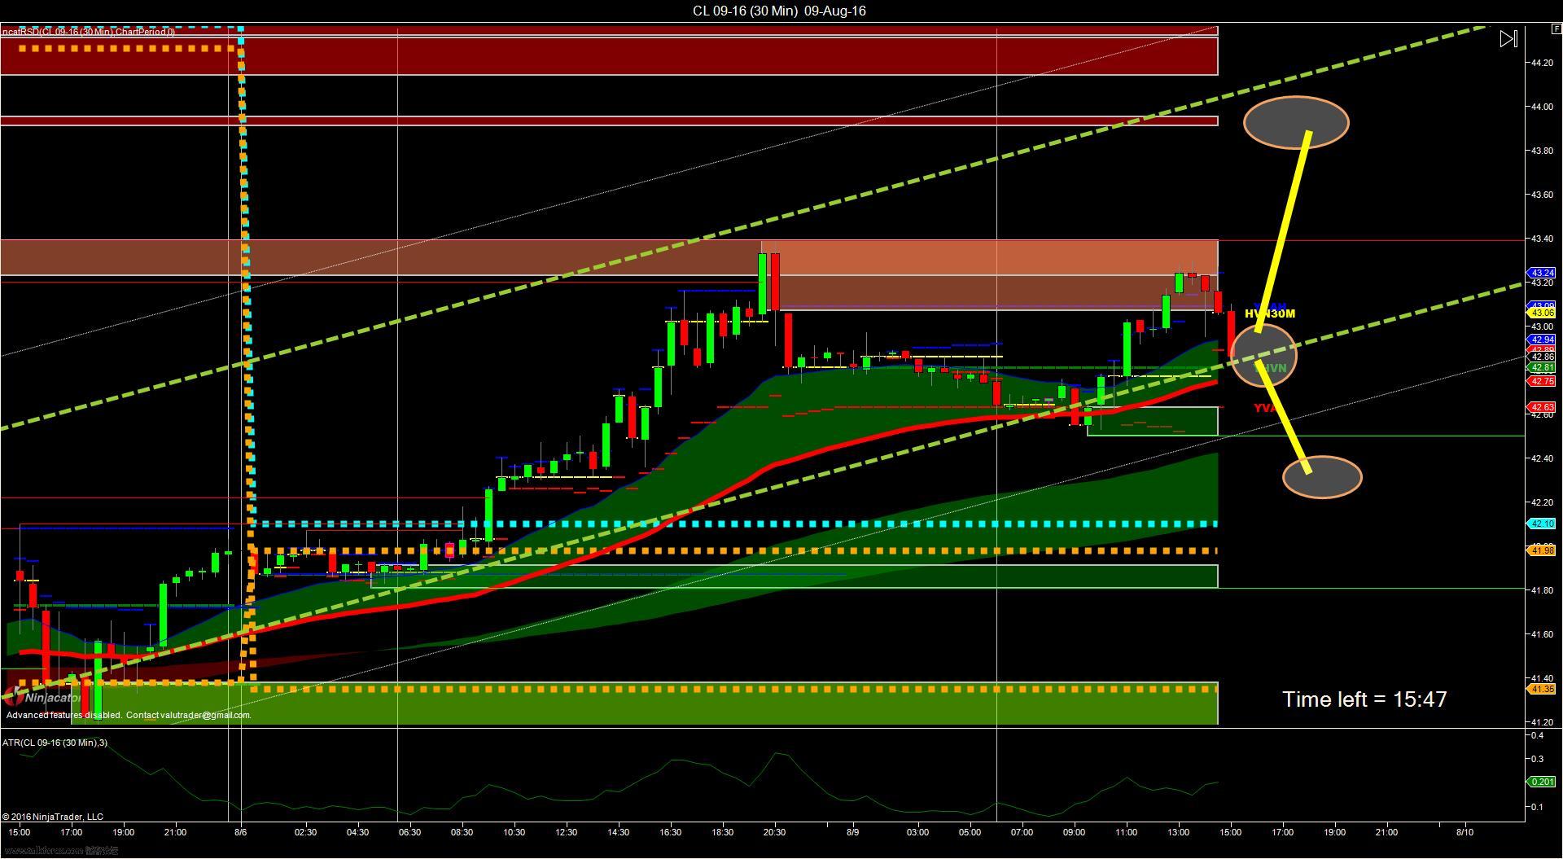Click the 18:30 time axis label

pos(722,832)
